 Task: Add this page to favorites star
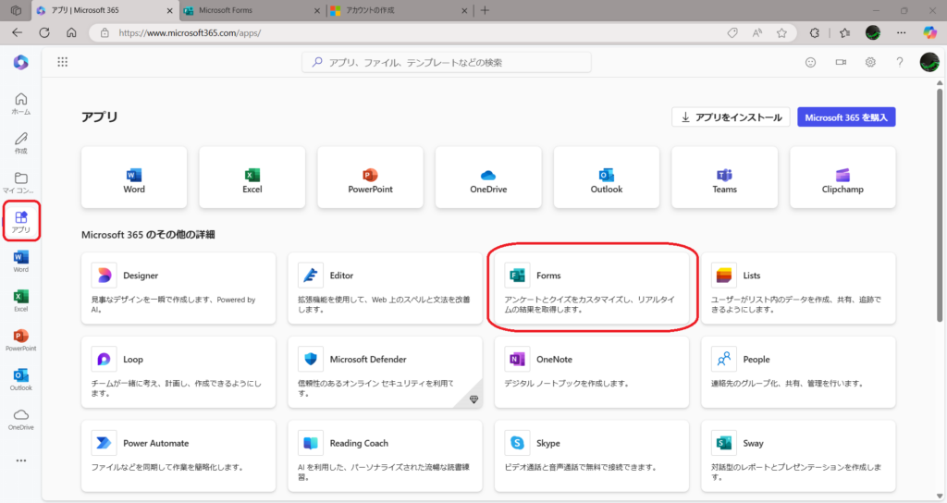tap(781, 33)
